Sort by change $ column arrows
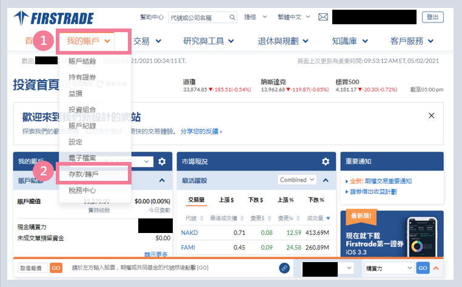Screen dimensions: 462x287 pos(269,218)
